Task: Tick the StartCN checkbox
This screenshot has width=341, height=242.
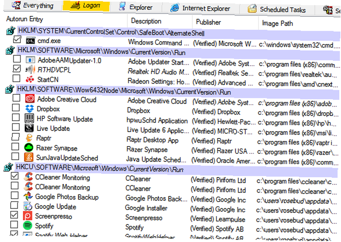Action: tap(16, 79)
